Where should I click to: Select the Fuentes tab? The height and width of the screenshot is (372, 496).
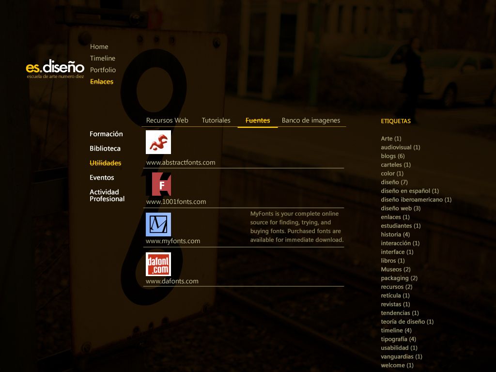tap(258, 120)
